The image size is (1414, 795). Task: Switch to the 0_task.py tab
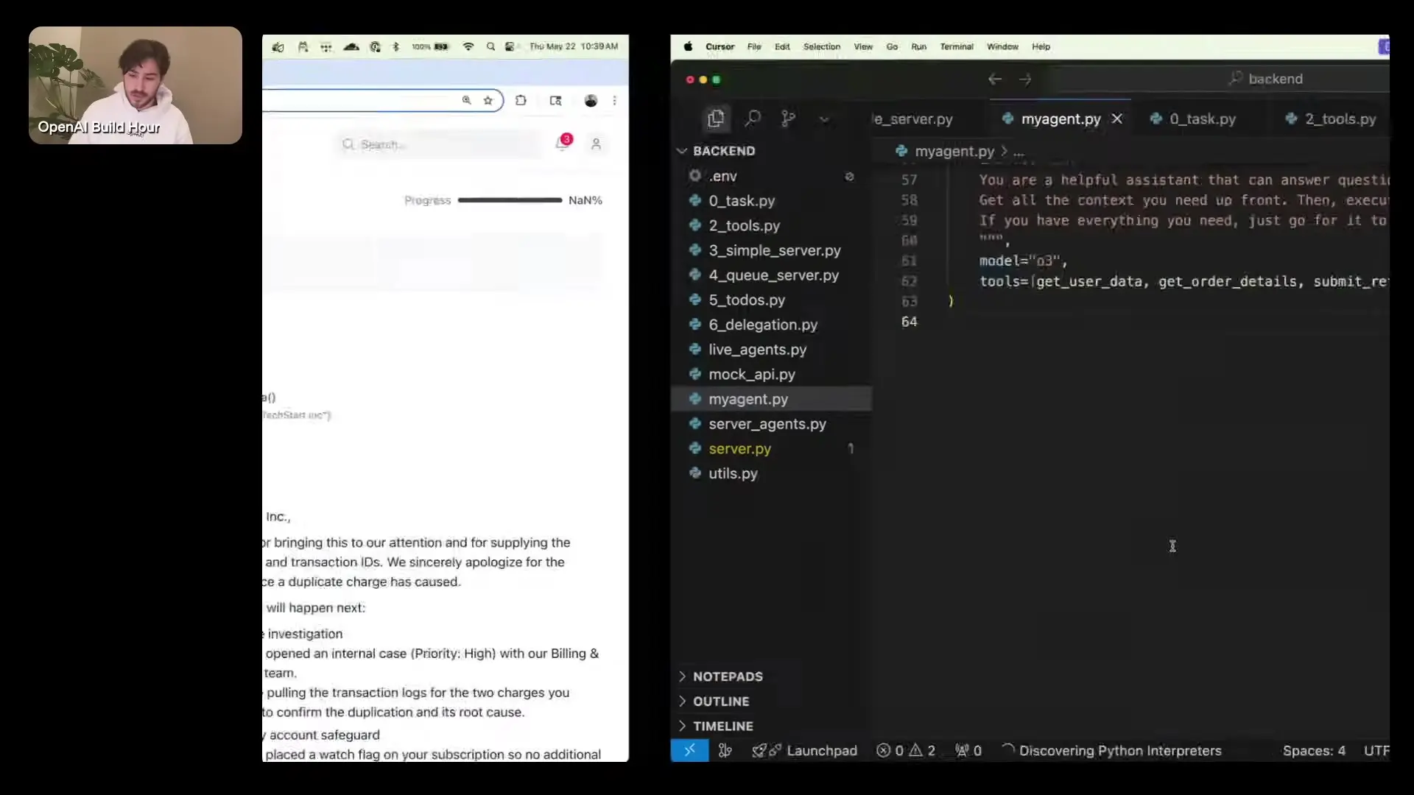click(x=1202, y=119)
